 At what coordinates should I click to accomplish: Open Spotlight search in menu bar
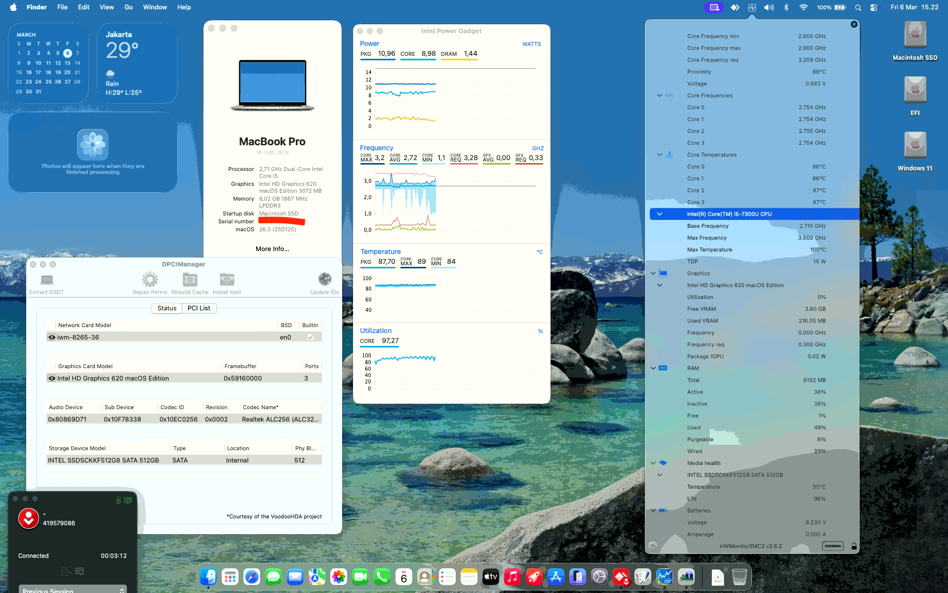coord(858,7)
